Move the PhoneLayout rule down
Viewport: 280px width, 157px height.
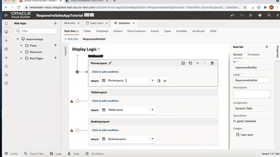click(x=197, y=63)
